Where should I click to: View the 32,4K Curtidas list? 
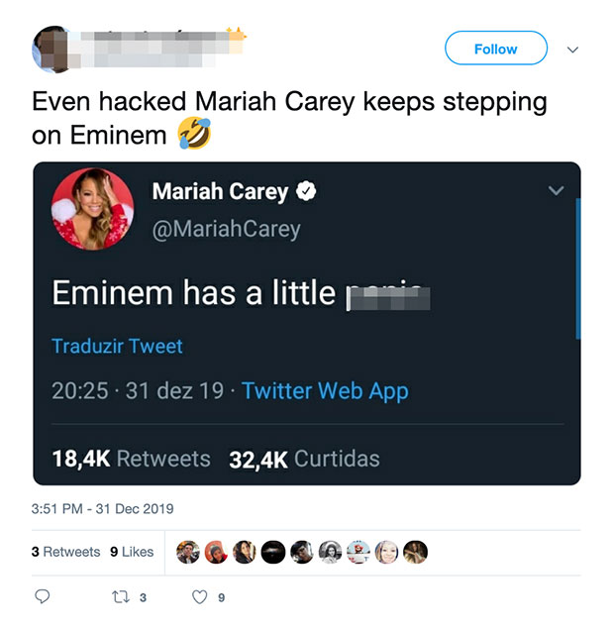pos(304,459)
